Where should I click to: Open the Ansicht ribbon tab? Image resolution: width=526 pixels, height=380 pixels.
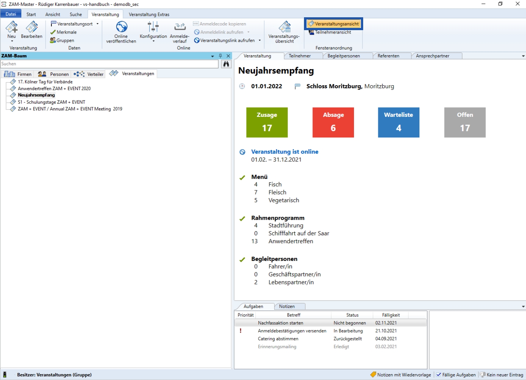pyautogui.click(x=53, y=14)
